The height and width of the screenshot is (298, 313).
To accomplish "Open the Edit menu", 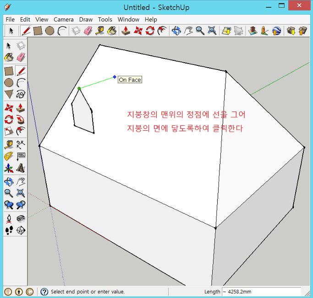I will [x=25, y=20].
